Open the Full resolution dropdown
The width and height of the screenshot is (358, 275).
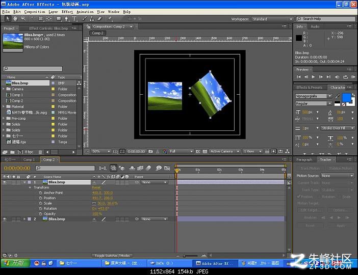pyautogui.click(x=181, y=151)
